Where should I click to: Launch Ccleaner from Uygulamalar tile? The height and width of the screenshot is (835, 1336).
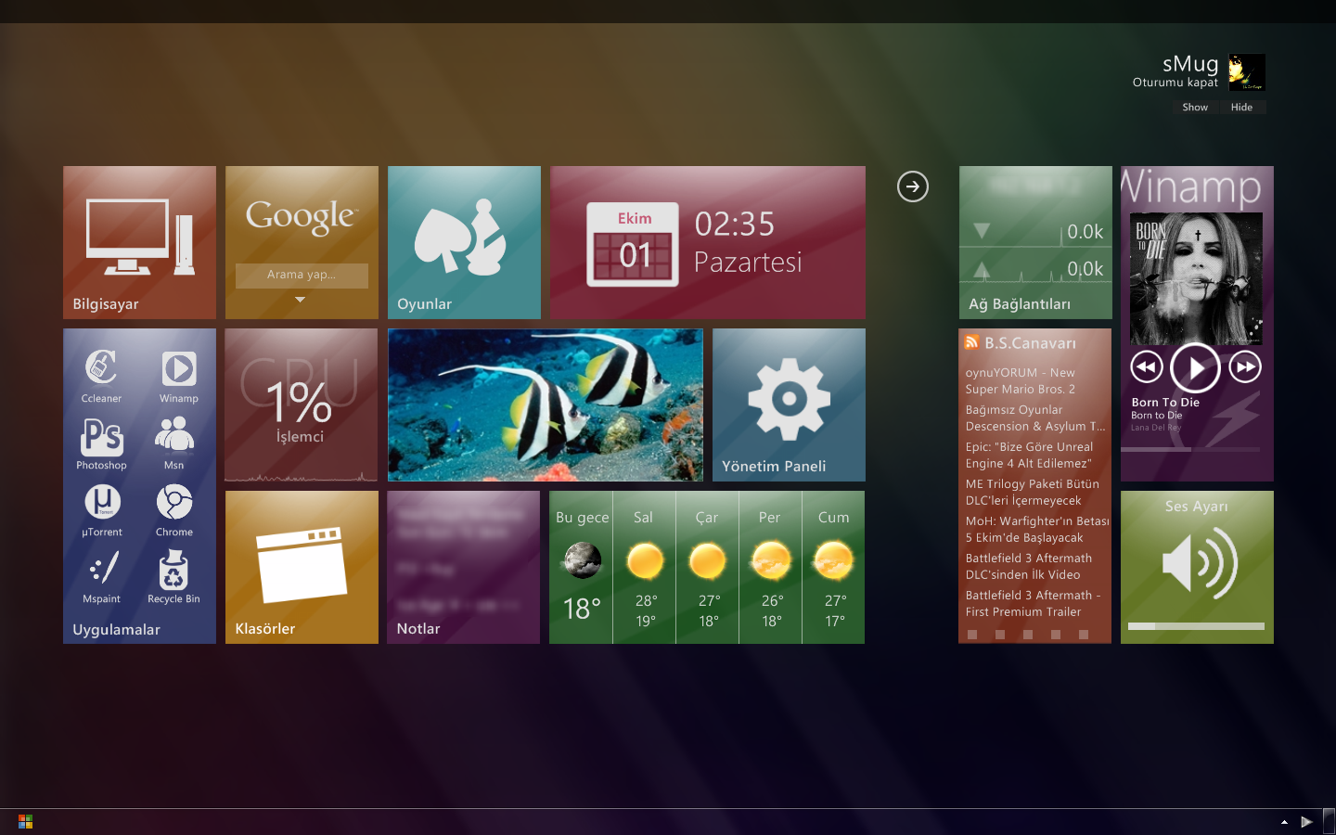(101, 376)
